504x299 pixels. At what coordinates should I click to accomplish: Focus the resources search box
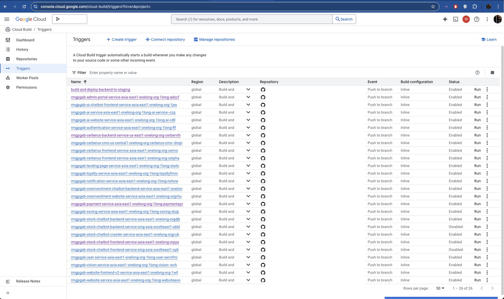252,19
